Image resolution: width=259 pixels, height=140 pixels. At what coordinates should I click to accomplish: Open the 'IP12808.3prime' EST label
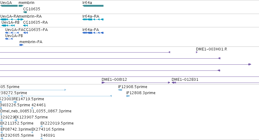pyautogui.click(x=141, y=93)
